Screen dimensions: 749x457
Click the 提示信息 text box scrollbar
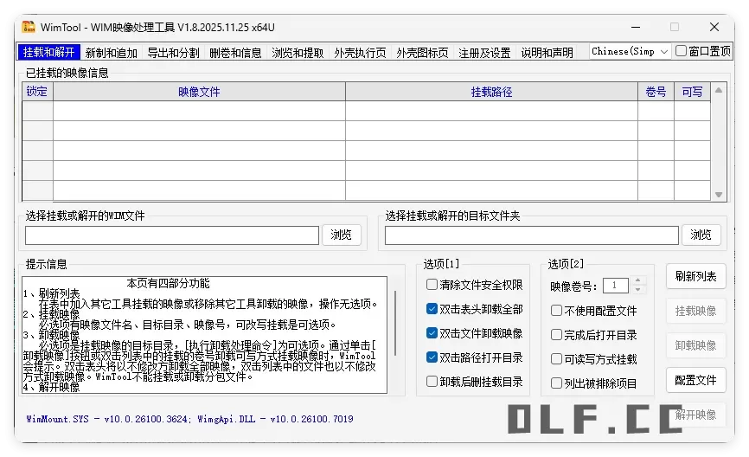395,323
